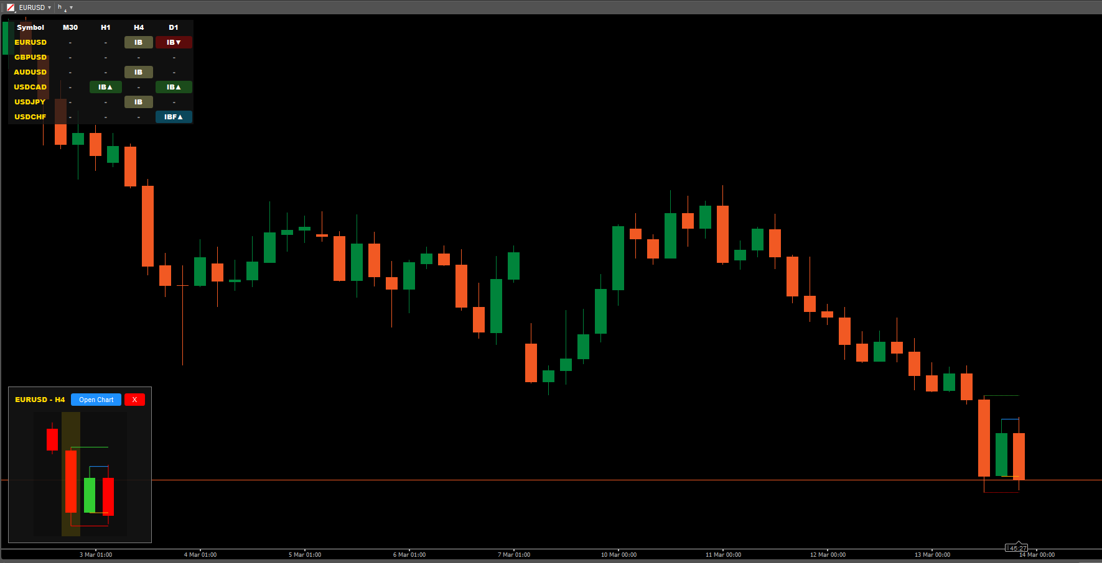Click the H4 column header

[139, 27]
